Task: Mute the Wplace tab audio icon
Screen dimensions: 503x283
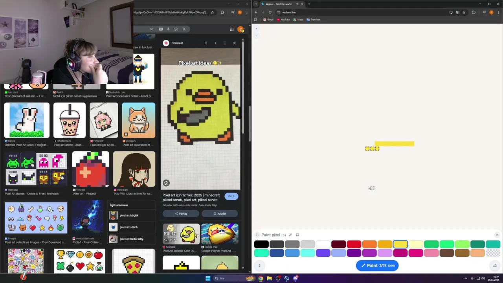Action: coord(297,4)
